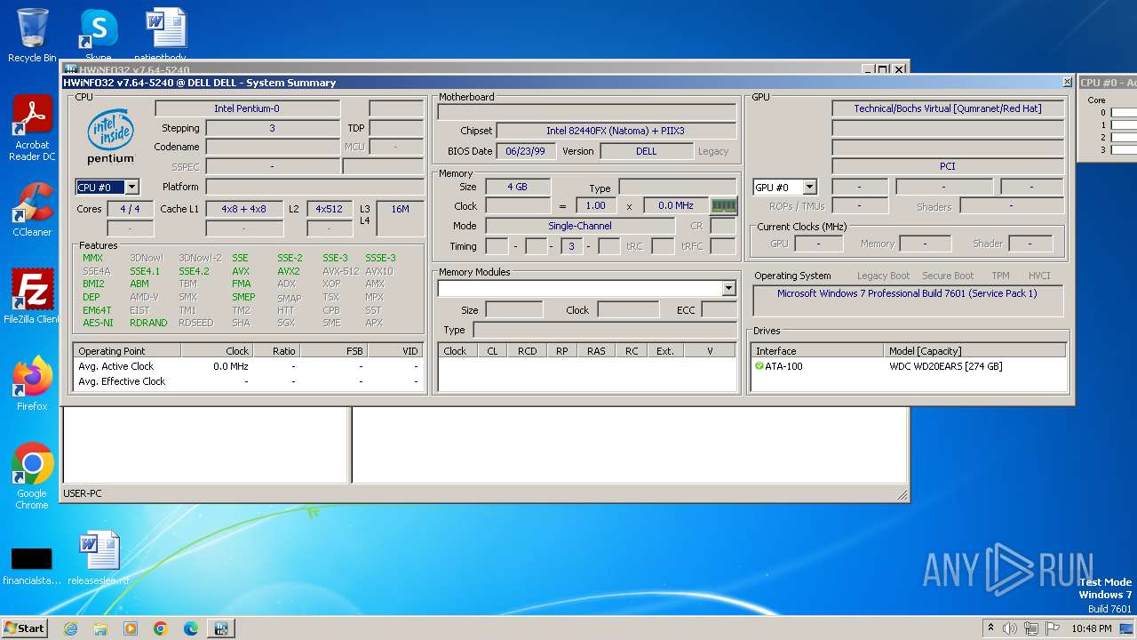Open Chrome from the taskbar

point(161,628)
